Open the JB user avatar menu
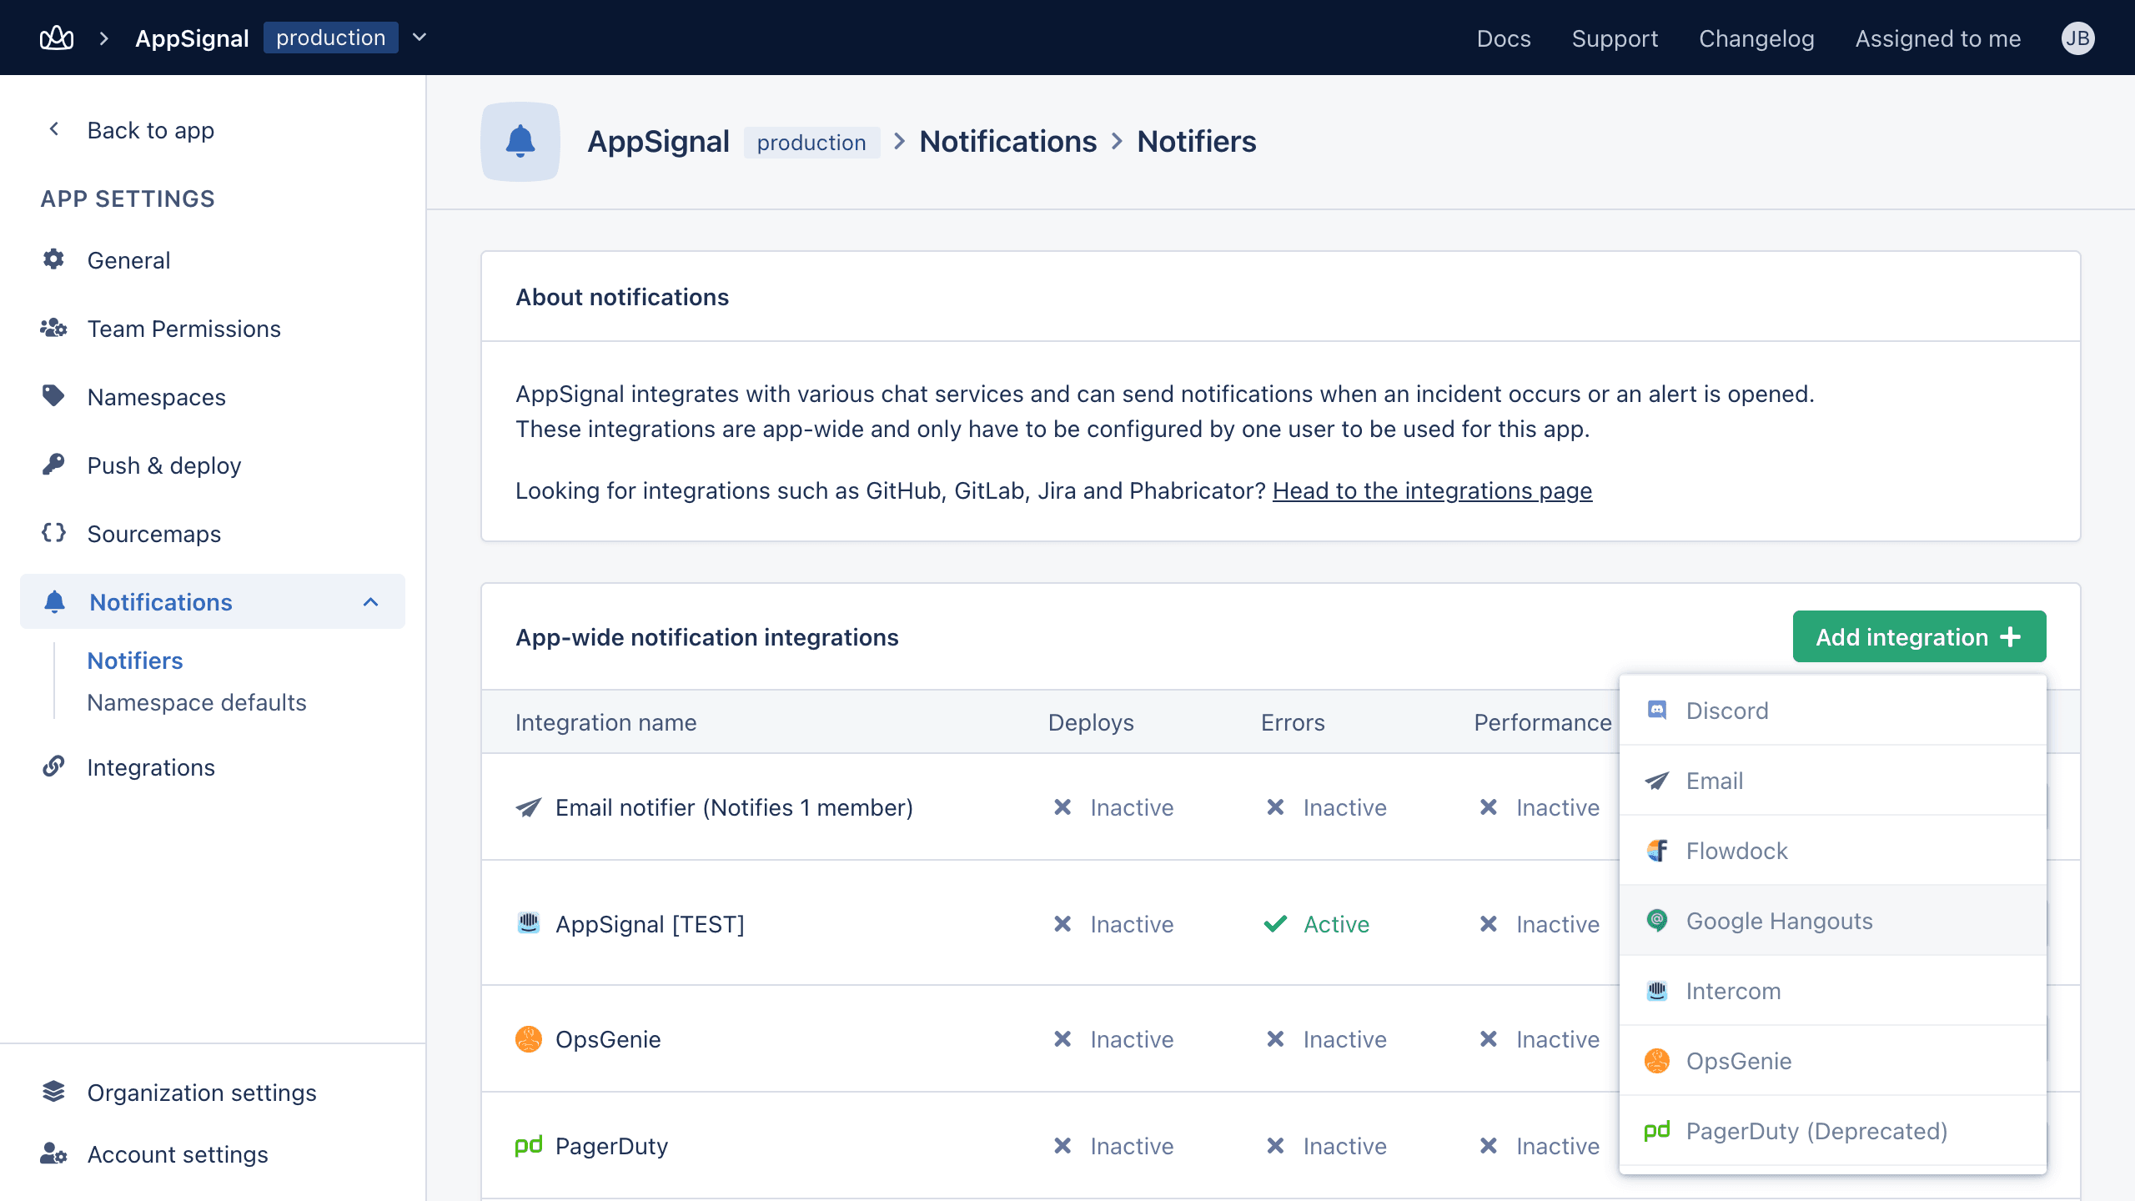 2077,38
